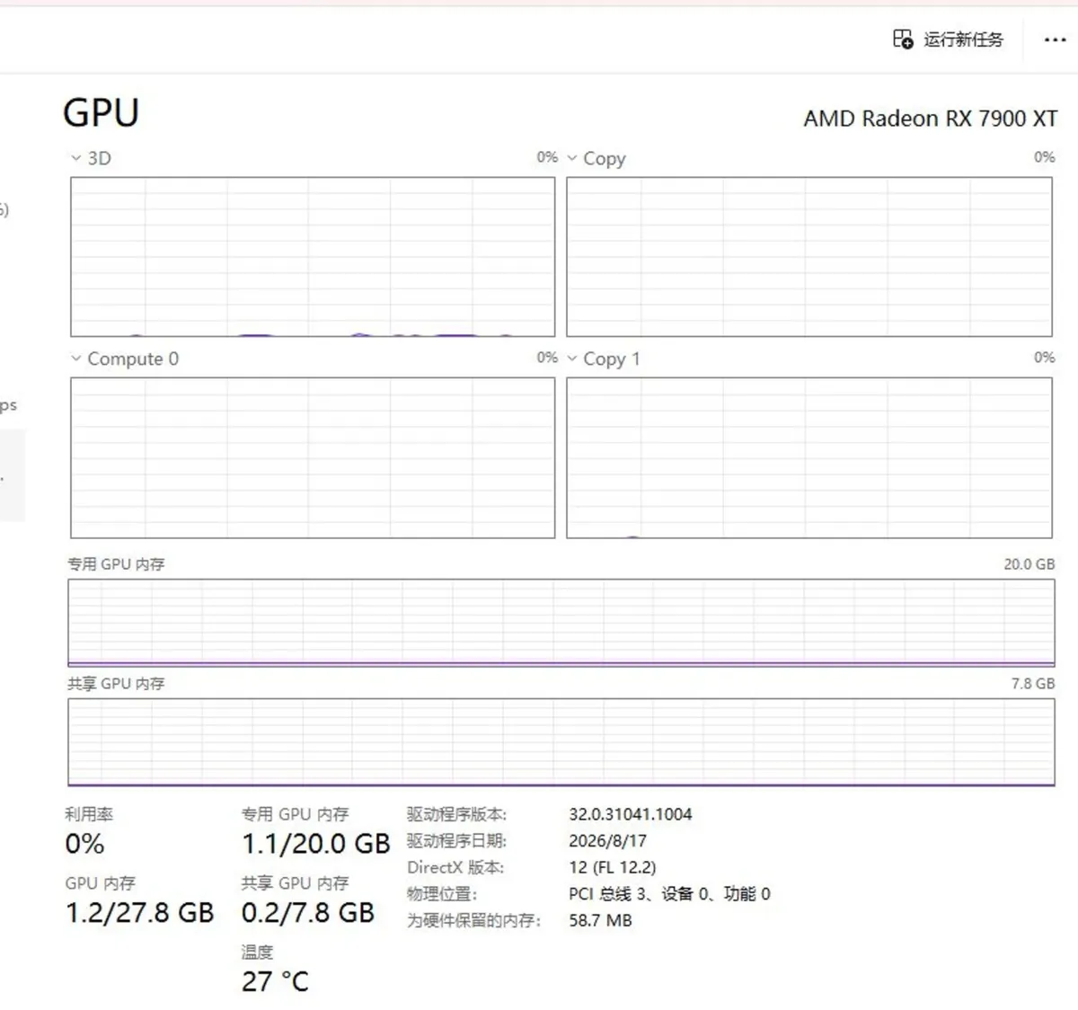The image size is (1078, 1010).
Task: Click DirectX version 12 (FL 12.2)
Action: tap(613, 868)
